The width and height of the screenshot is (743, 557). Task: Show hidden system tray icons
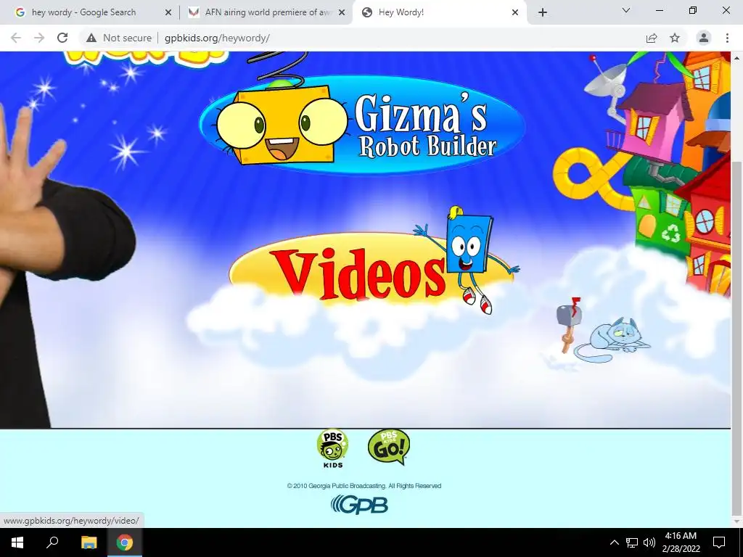[x=614, y=542]
